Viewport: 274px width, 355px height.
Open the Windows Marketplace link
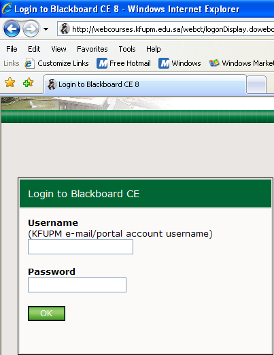tap(241, 63)
